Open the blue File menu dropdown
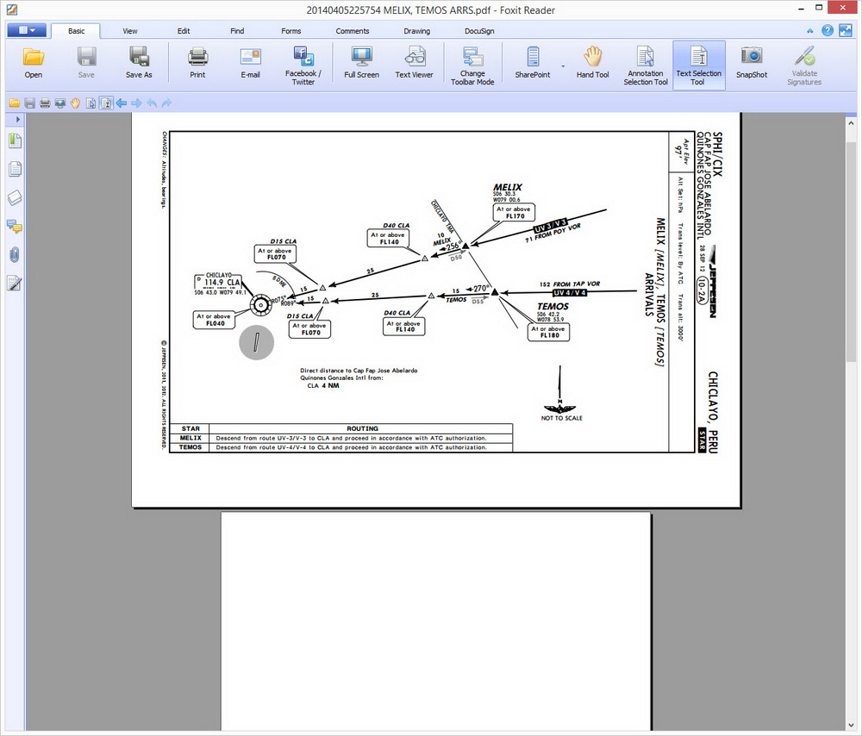This screenshot has width=862, height=736. 27,30
